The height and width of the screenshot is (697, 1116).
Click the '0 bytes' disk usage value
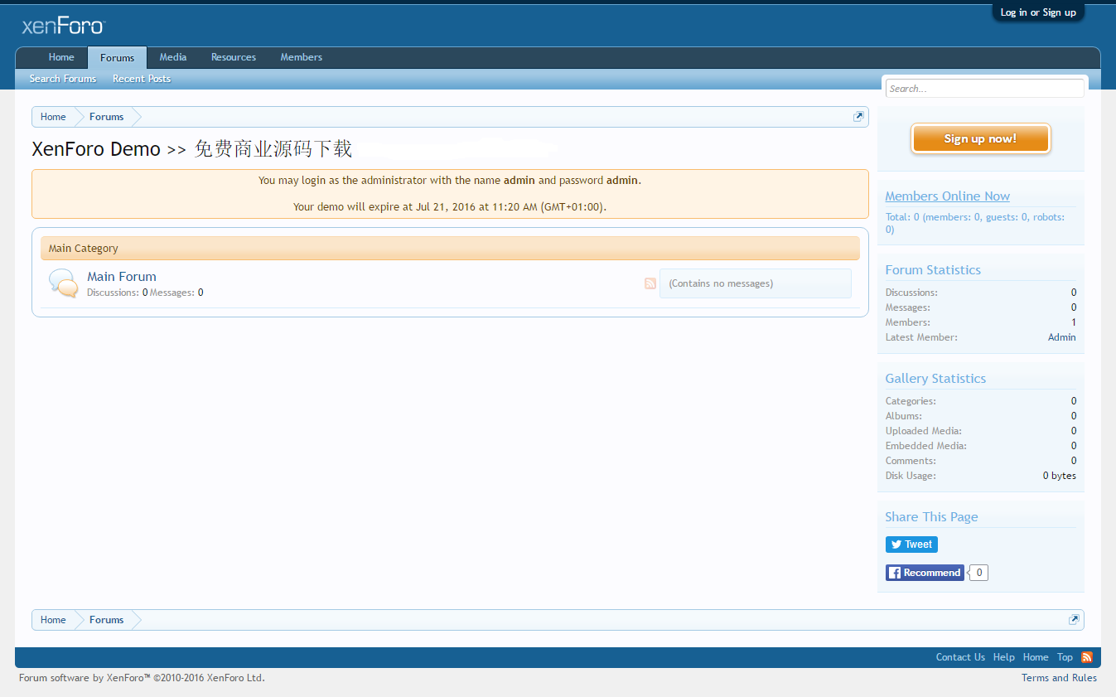pyautogui.click(x=1060, y=476)
